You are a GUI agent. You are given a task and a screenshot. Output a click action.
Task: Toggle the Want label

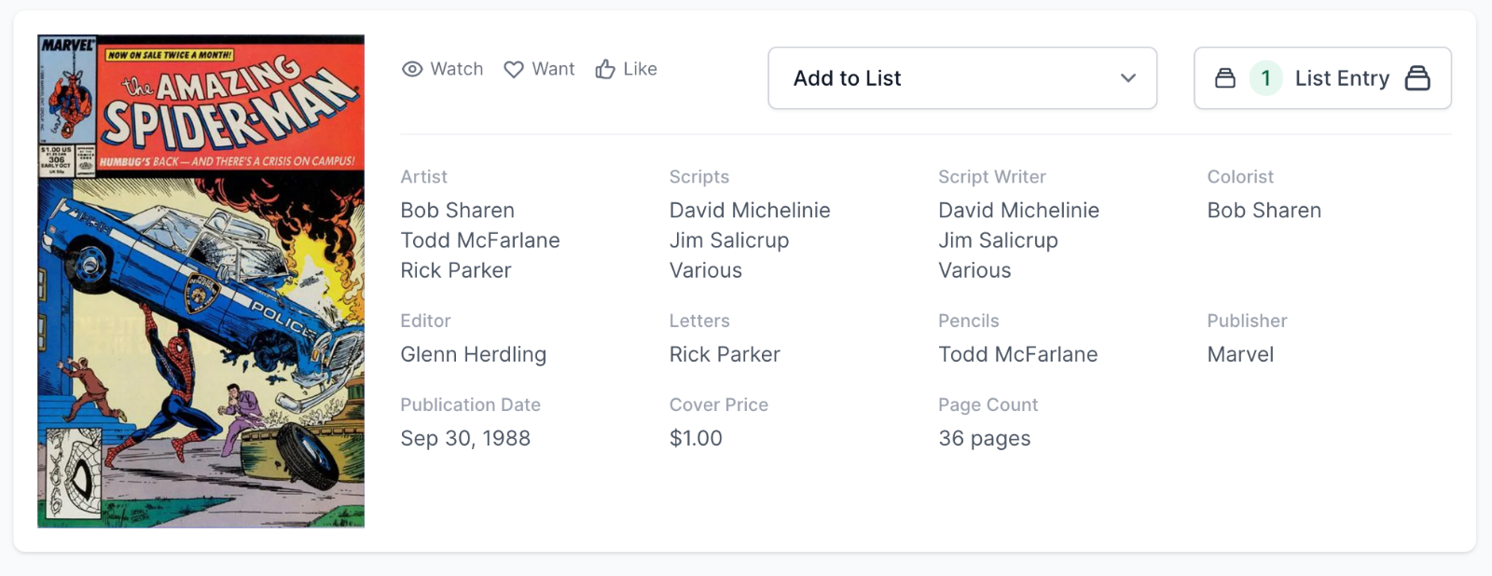click(553, 69)
